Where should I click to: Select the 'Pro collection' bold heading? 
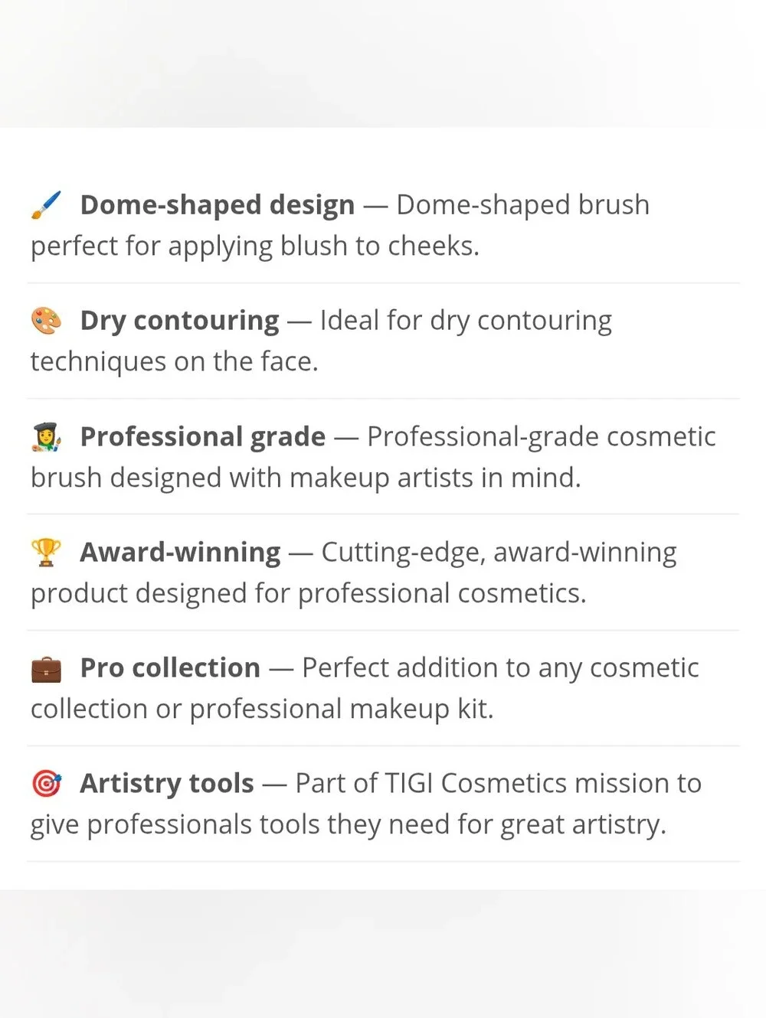(170, 668)
